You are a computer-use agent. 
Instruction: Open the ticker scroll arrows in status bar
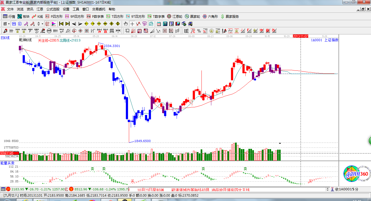point(328,189)
